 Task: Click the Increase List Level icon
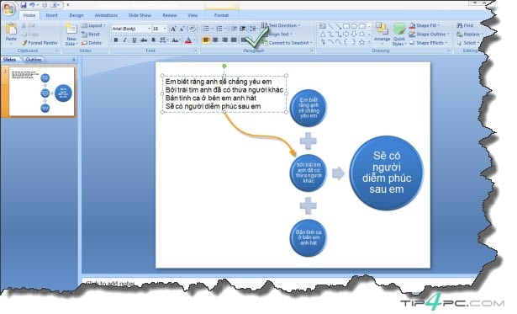pyautogui.click(x=243, y=29)
